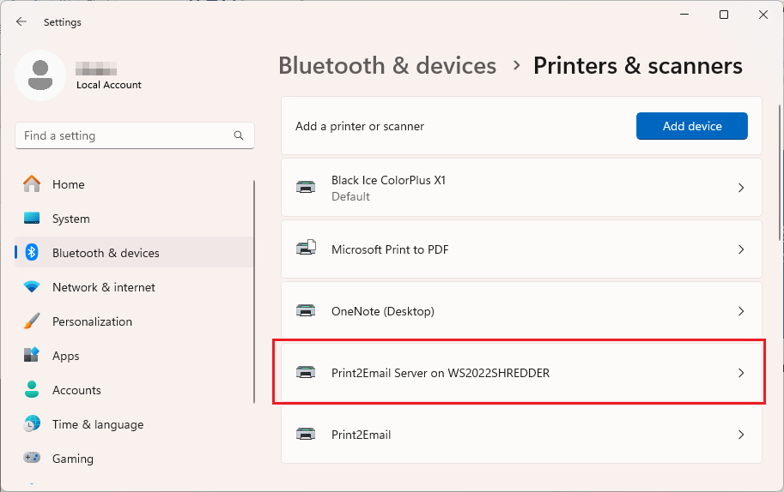Click the Accounts person icon
Image resolution: width=784 pixels, height=492 pixels.
pyautogui.click(x=32, y=390)
